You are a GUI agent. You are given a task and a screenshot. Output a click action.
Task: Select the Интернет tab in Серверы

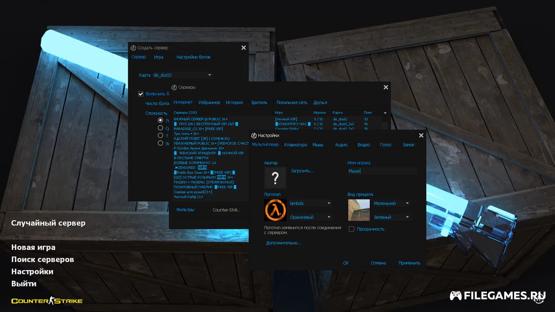pos(183,102)
